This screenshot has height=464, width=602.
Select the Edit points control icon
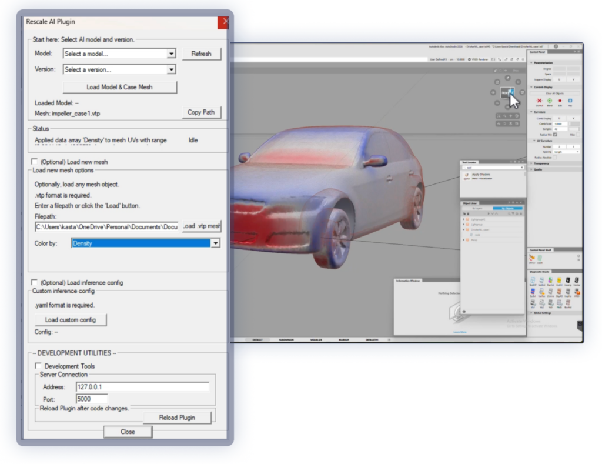(x=560, y=101)
